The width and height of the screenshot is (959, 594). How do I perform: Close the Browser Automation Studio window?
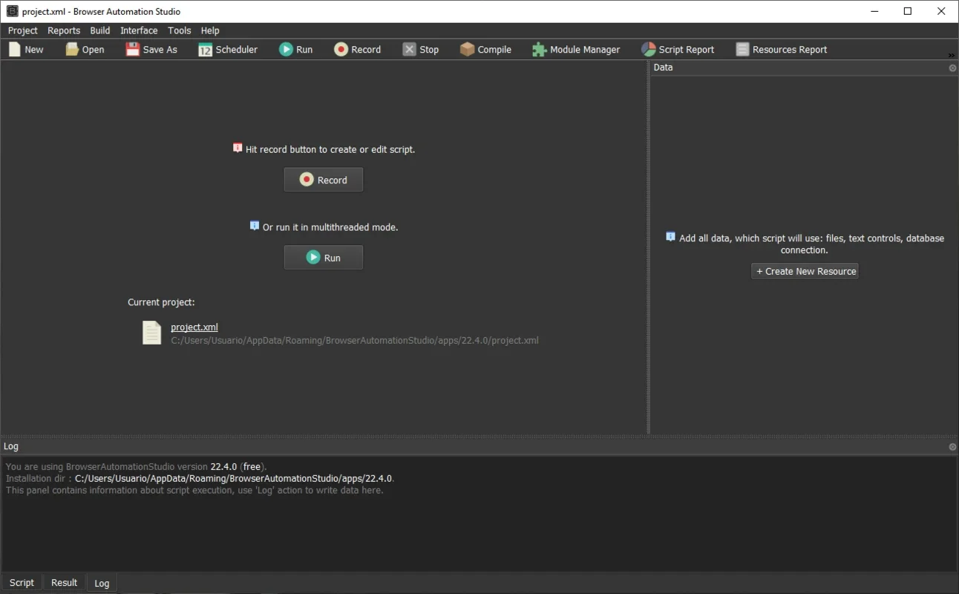pyautogui.click(x=941, y=11)
